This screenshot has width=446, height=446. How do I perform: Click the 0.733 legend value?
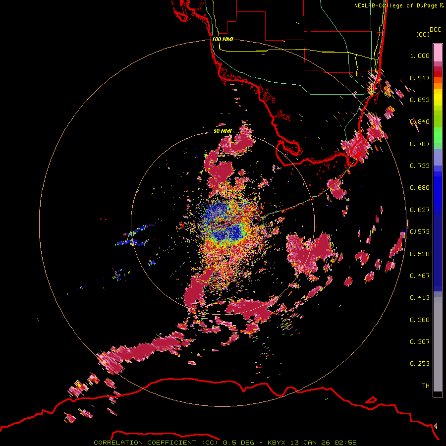click(420, 166)
